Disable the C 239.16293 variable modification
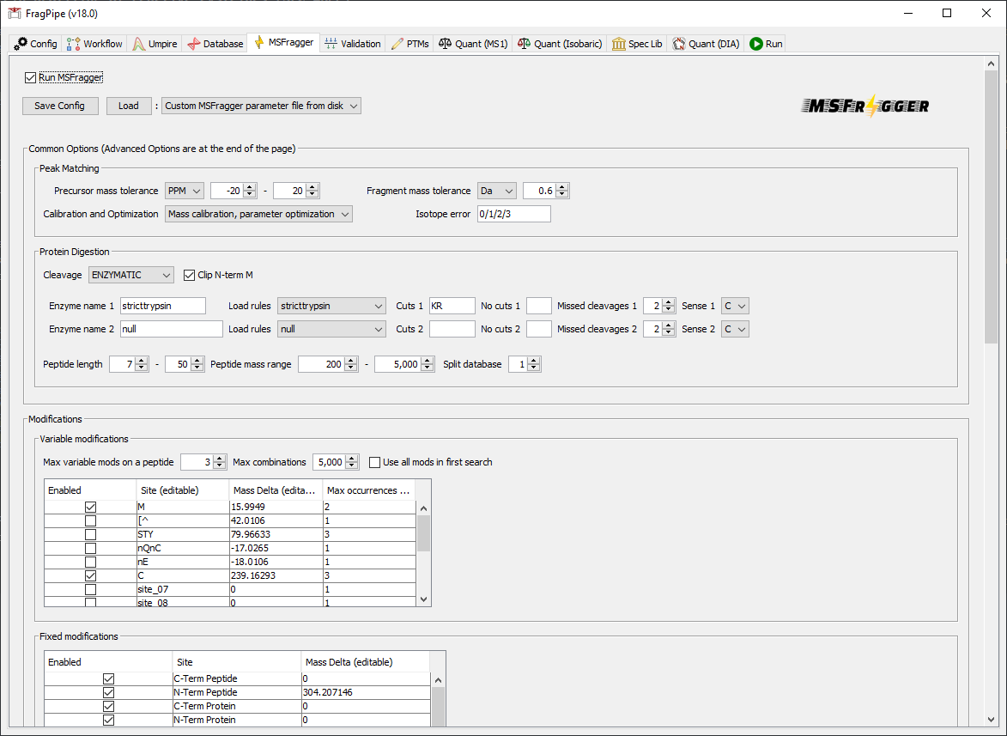The width and height of the screenshot is (1007, 736). click(90, 576)
